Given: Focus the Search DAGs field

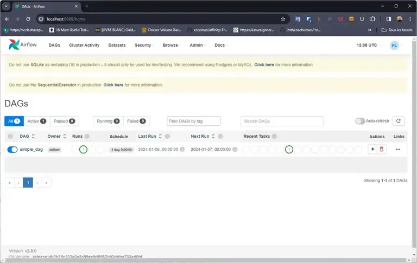Looking at the screenshot, I should coord(282,121).
